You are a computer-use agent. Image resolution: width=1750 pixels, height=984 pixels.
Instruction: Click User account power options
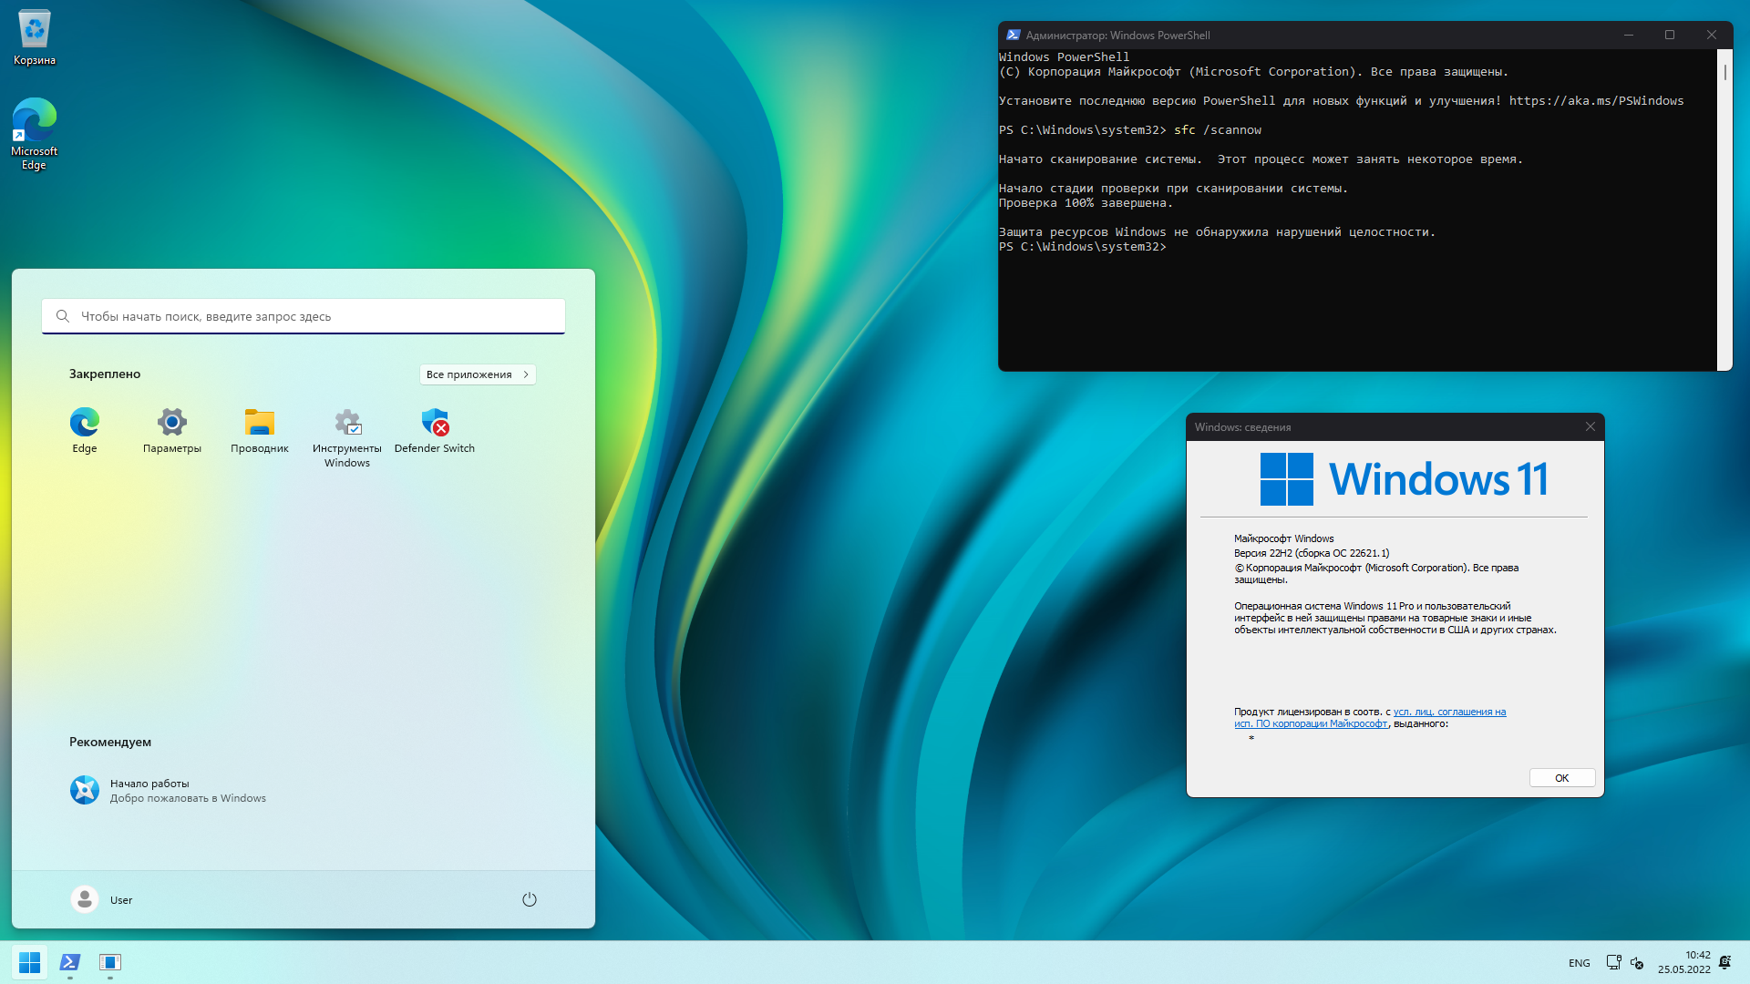(529, 898)
